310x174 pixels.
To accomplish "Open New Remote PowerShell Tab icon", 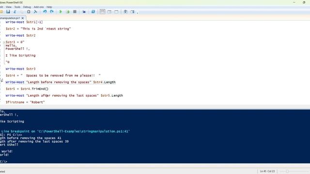I will 84,12.
